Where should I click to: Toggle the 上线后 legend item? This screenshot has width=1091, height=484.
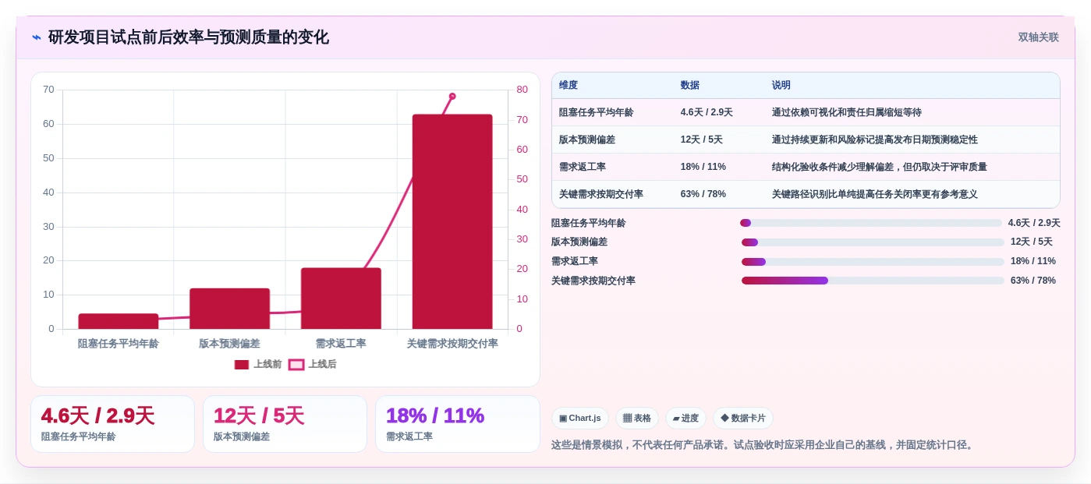click(x=313, y=364)
